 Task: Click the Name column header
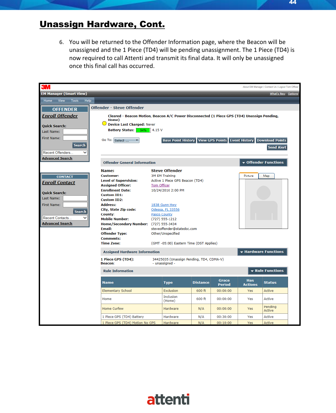pos(132,282)
